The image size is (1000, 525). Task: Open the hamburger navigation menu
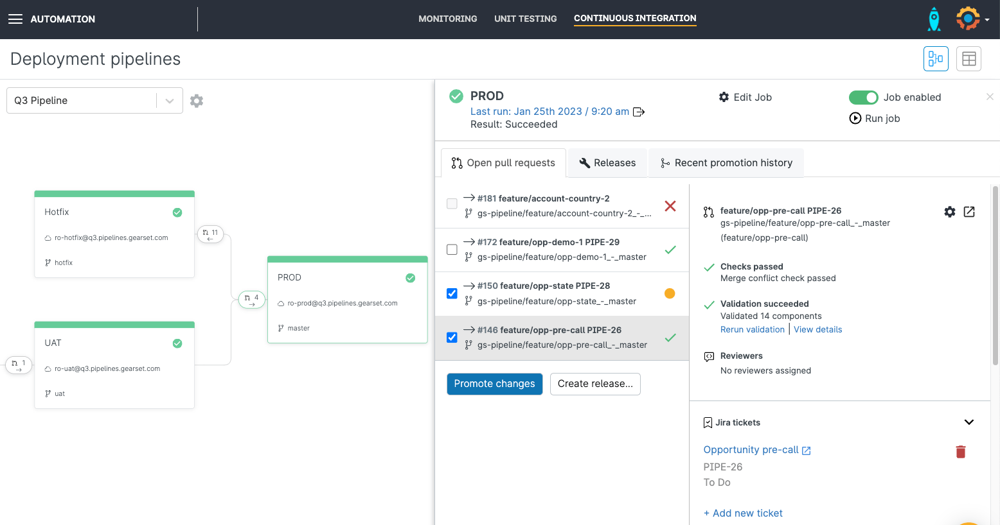tap(15, 19)
